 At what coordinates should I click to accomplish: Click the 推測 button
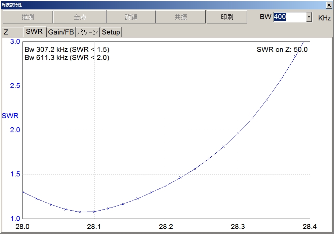coord(28,17)
